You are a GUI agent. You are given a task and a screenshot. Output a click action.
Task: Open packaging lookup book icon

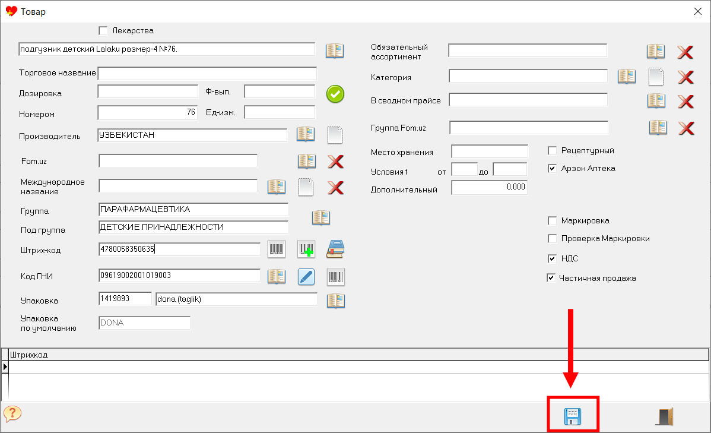tap(335, 301)
